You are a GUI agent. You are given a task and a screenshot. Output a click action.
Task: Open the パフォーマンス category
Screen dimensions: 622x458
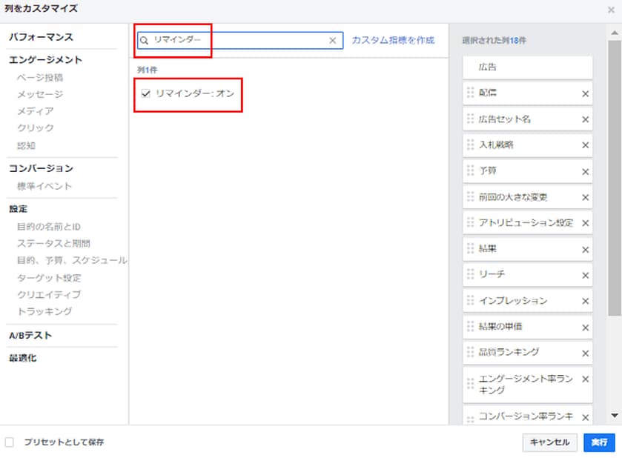click(x=41, y=37)
